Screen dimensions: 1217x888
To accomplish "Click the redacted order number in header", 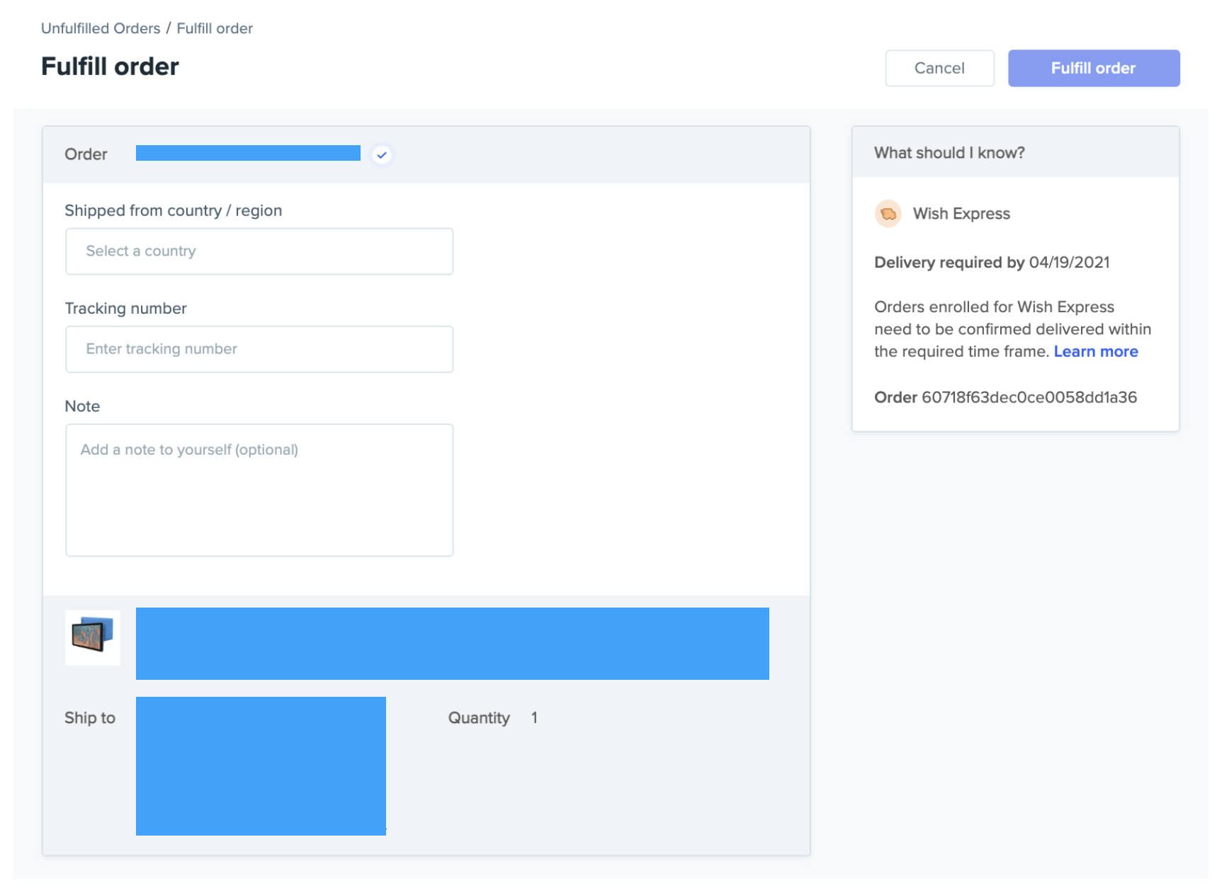I will tap(248, 154).
